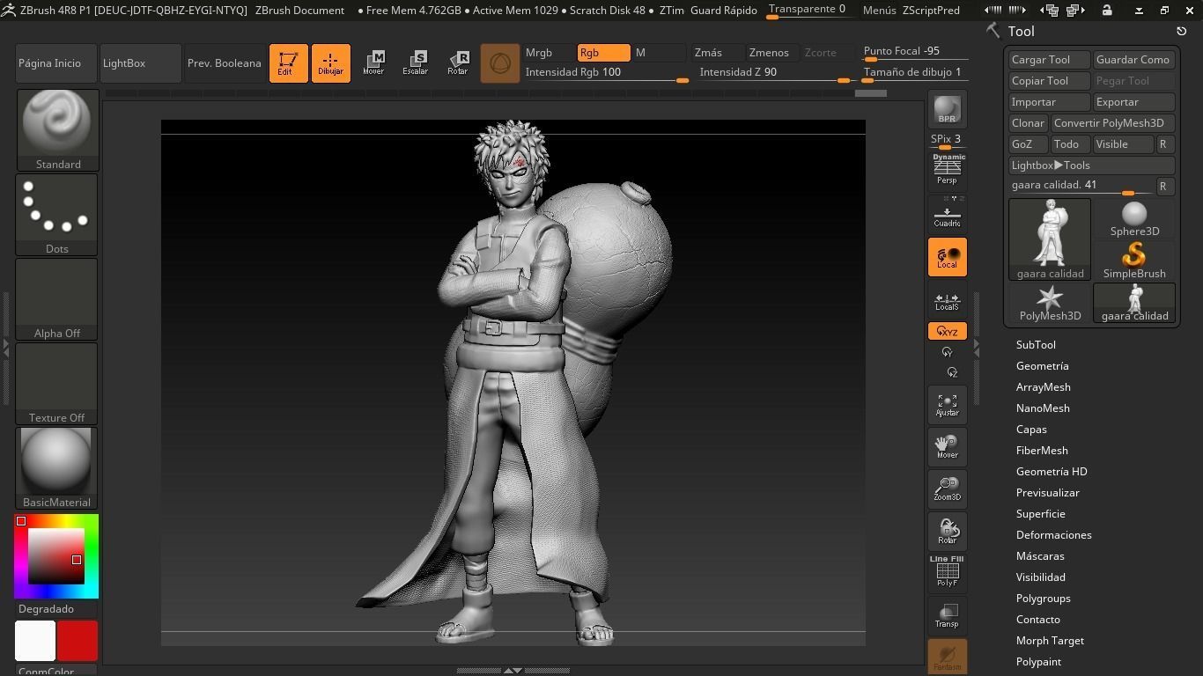This screenshot has width=1203, height=676.
Task: Click the Guardar Como button
Action: point(1134,60)
